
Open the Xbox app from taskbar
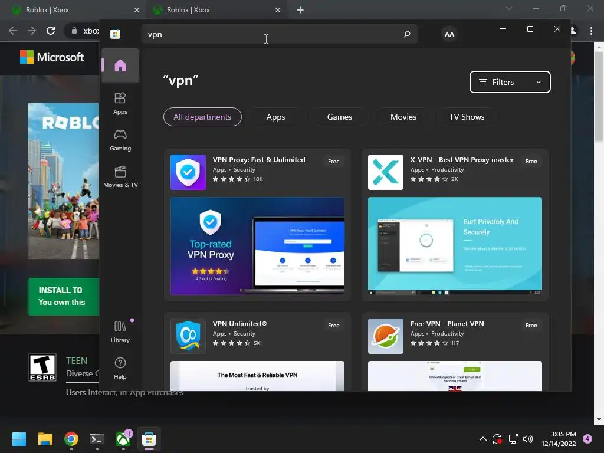pos(123,439)
